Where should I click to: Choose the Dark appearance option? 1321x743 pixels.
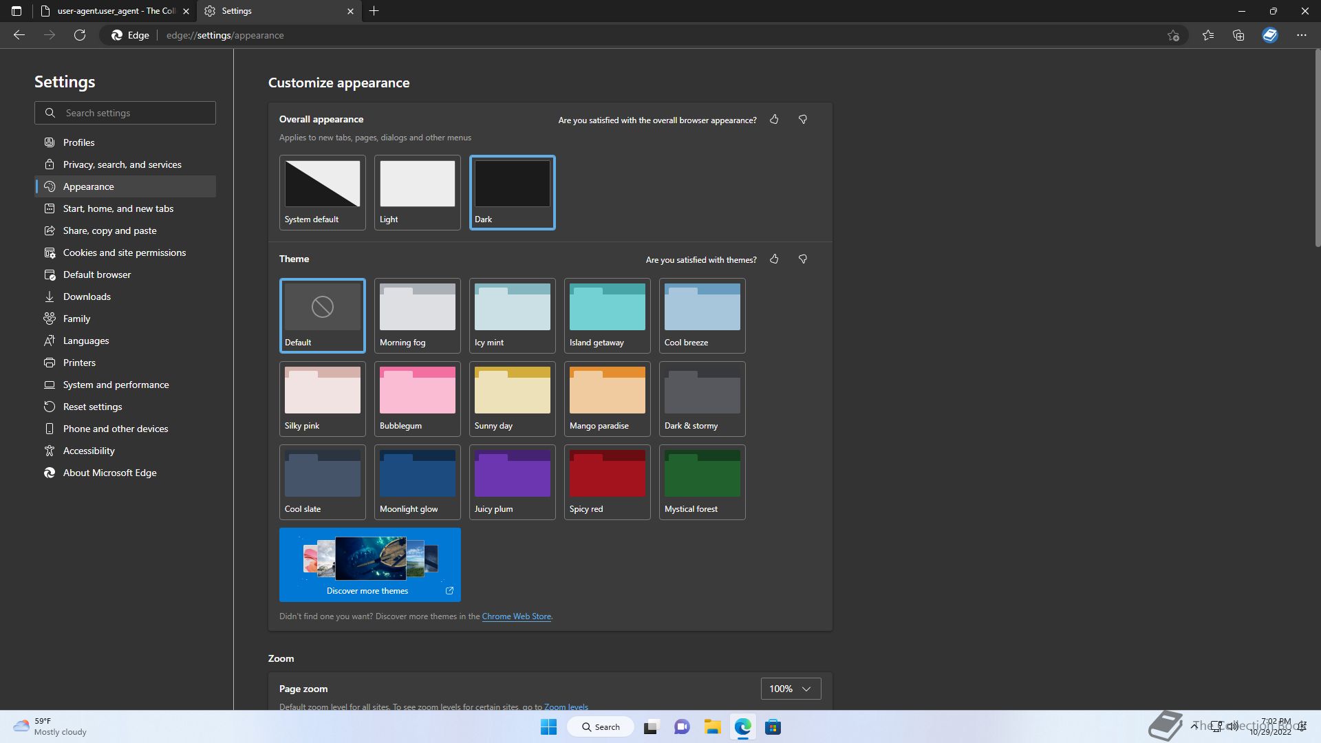pyautogui.click(x=512, y=192)
